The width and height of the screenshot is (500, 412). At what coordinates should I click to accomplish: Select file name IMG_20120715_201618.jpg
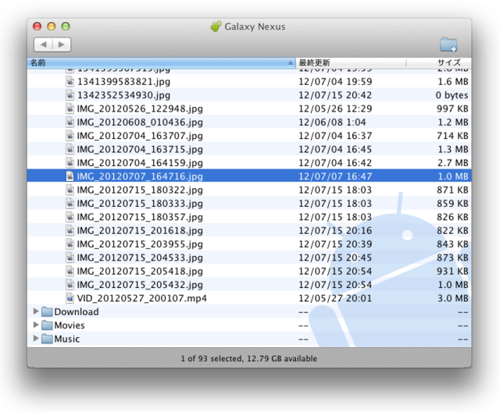[x=140, y=231]
